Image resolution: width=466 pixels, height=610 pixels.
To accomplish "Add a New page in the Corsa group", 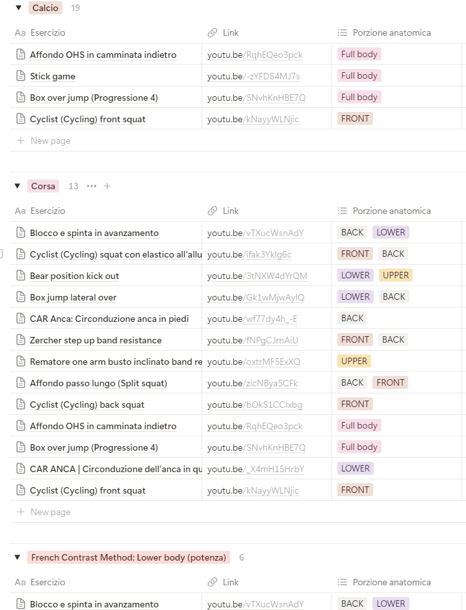I will [x=44, y=512].
